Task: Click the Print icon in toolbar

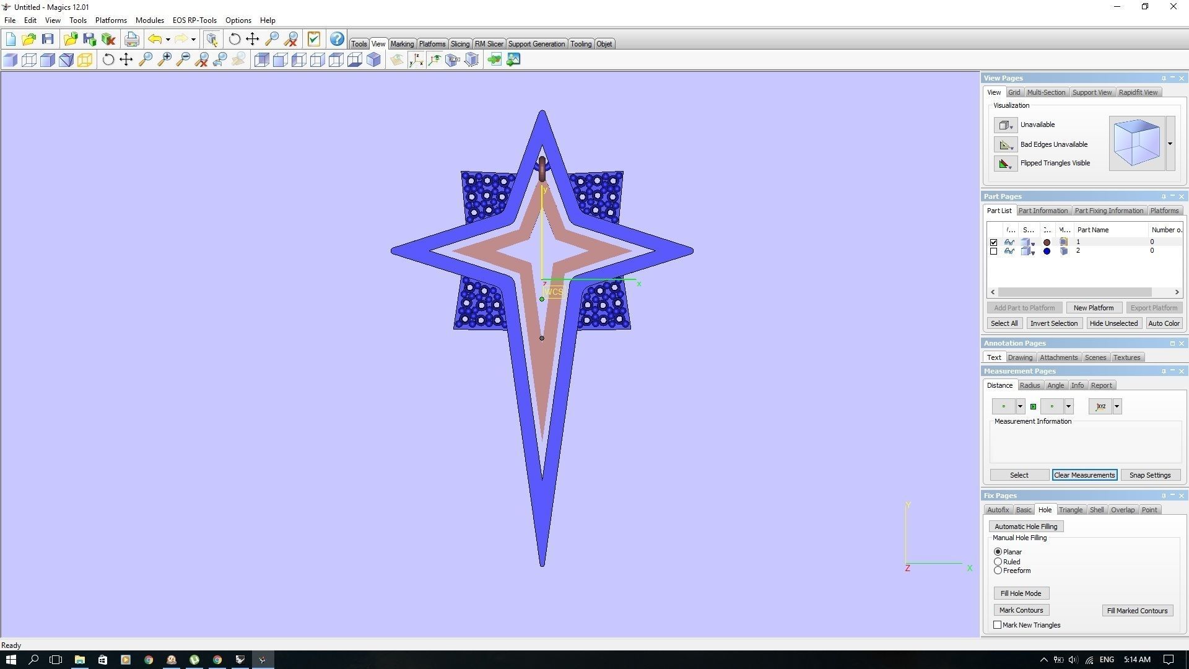Action: (x=131, y=40)
